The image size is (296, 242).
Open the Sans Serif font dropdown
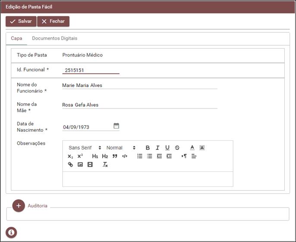(85, 148)
